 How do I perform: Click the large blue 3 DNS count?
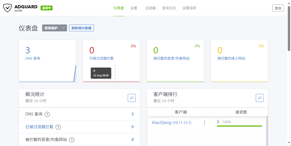pyautogui.click(x=28, y=50)
